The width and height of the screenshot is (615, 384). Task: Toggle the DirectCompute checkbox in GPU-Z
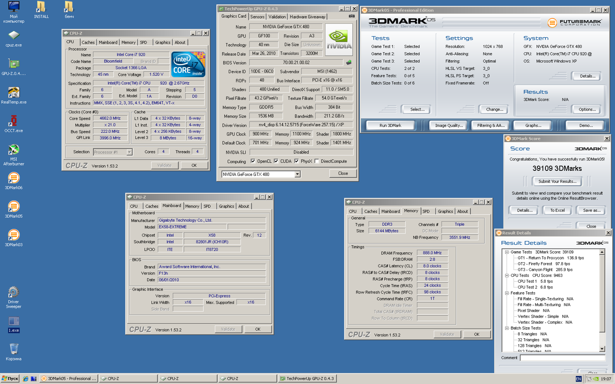pos(317,161)
